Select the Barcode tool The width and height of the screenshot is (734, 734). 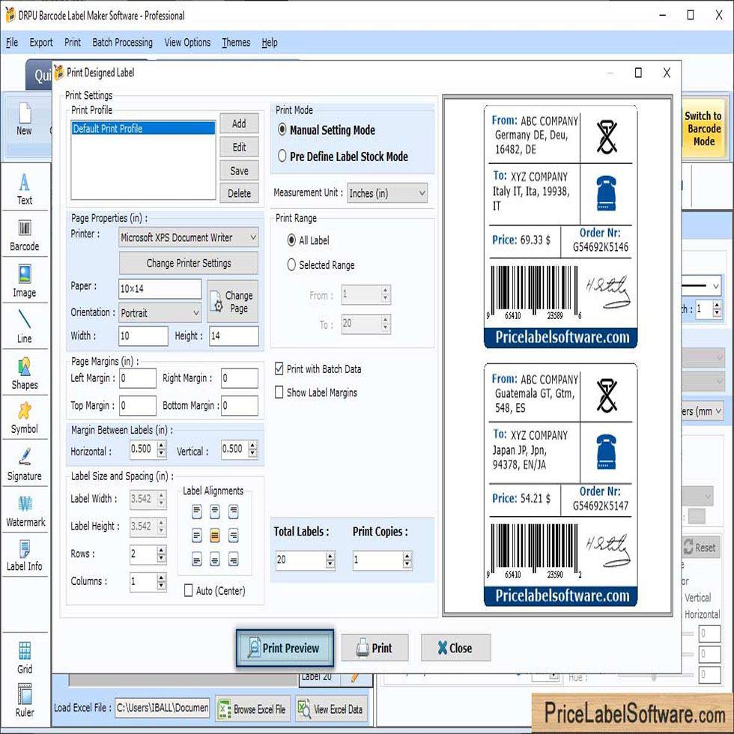click(25, 234)
